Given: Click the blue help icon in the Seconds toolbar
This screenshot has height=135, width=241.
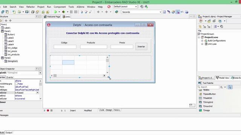Looking at the screenshot, I should tap(187, 12).
